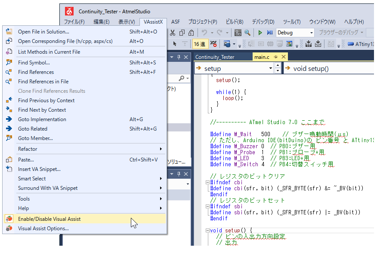Viewport: 377px width, 253px height.
Task: Click the side panel search magnifier
Action: (x=182, y=78)
